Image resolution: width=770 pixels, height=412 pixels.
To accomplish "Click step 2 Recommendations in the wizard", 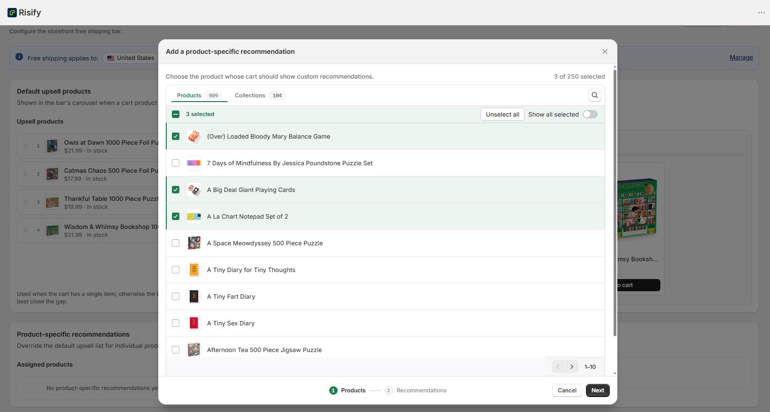I will tap(415, 390).
